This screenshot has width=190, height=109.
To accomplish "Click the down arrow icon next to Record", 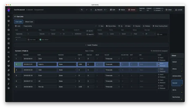I will point(91,10).
